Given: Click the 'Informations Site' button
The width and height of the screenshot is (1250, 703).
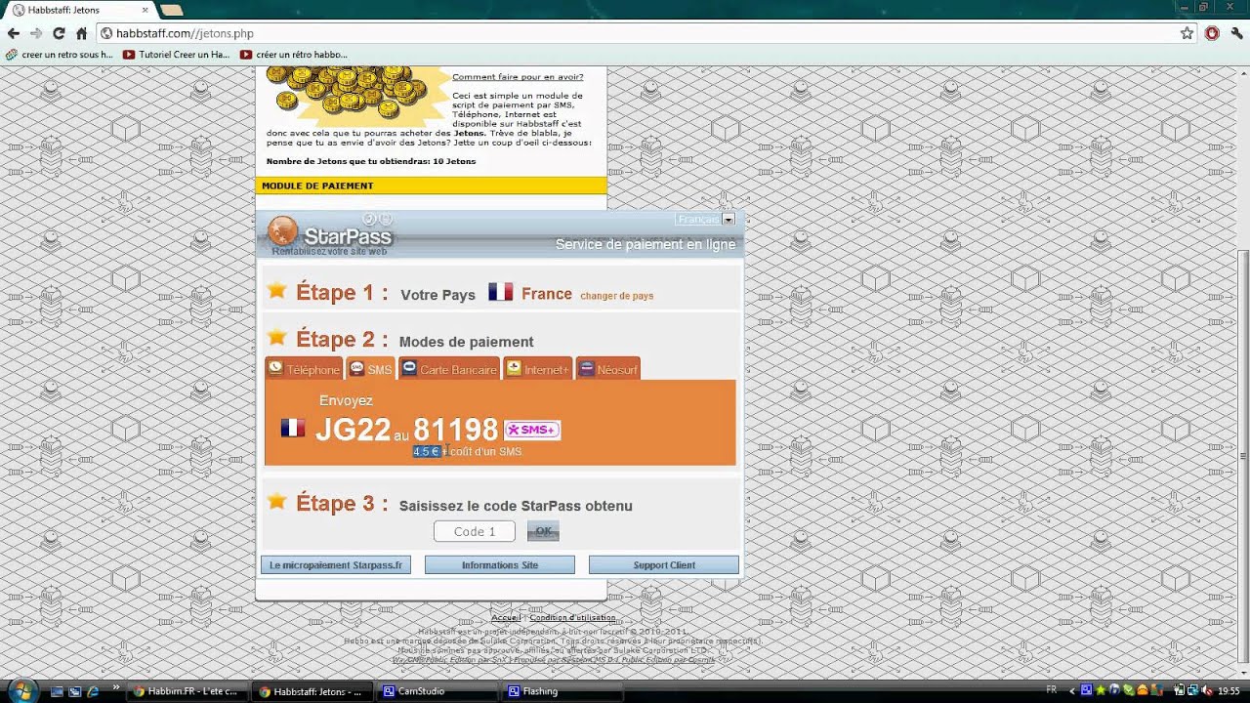Looking at the screenshot, I should pyautogui.click(x=500, y=564).
